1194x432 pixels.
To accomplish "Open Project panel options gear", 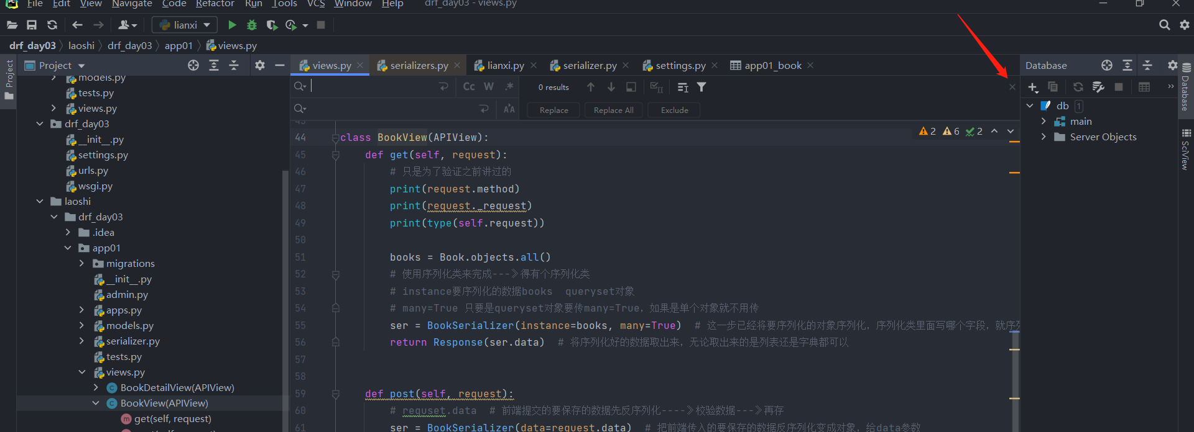I will (x=260, y=65).
